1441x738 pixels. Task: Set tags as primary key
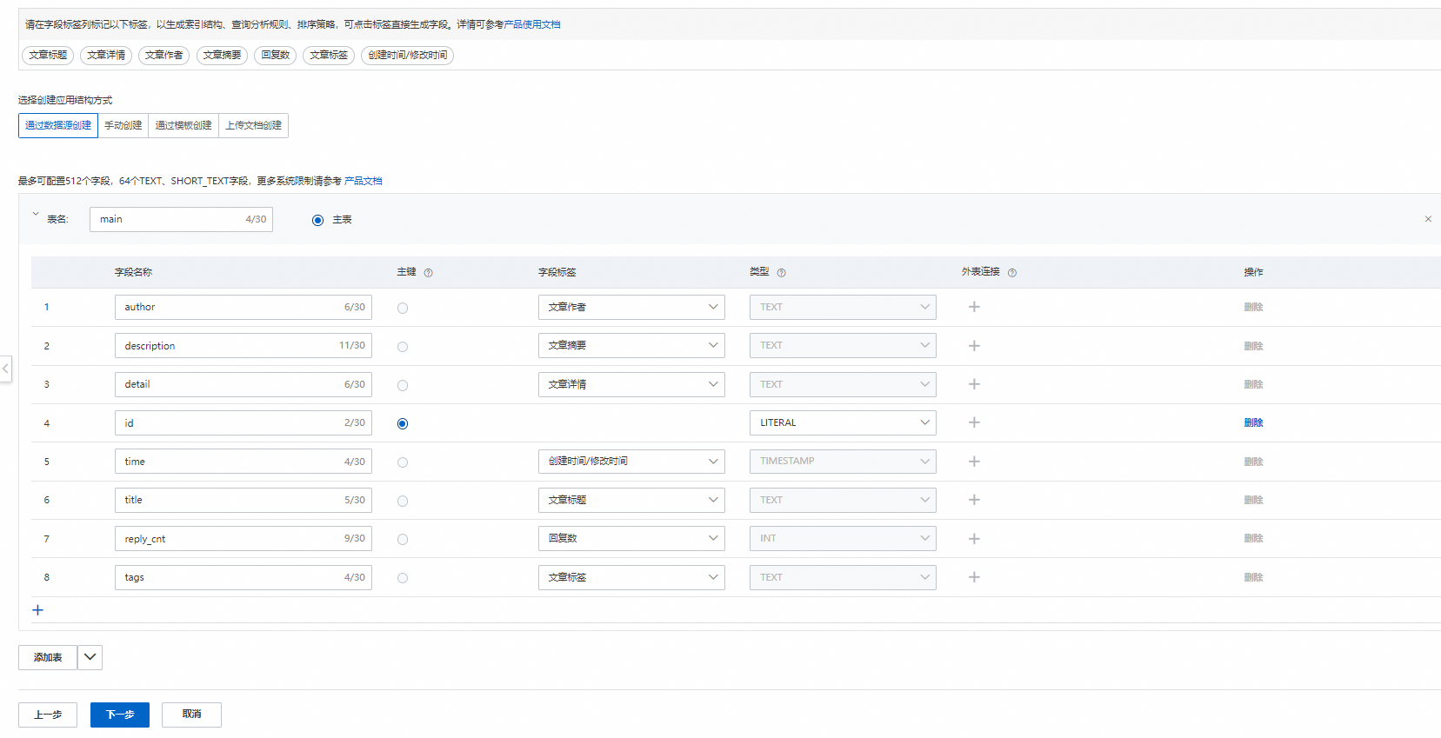[x=403, y=578]
